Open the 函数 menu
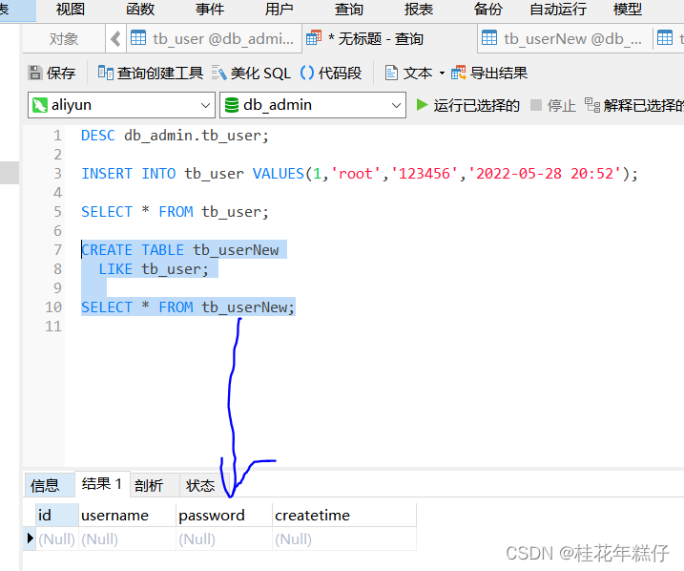 (140, 9)
